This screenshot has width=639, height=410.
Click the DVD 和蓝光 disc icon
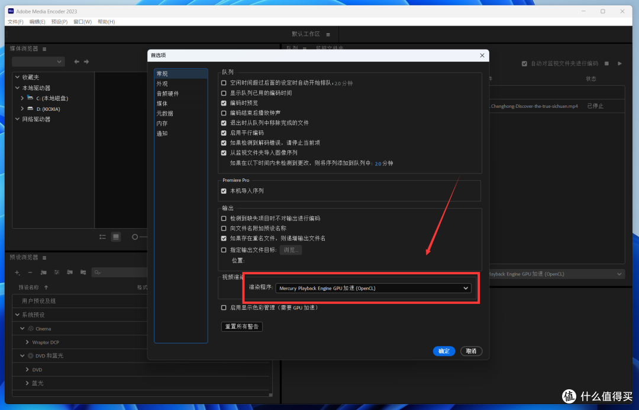point(31,355)
